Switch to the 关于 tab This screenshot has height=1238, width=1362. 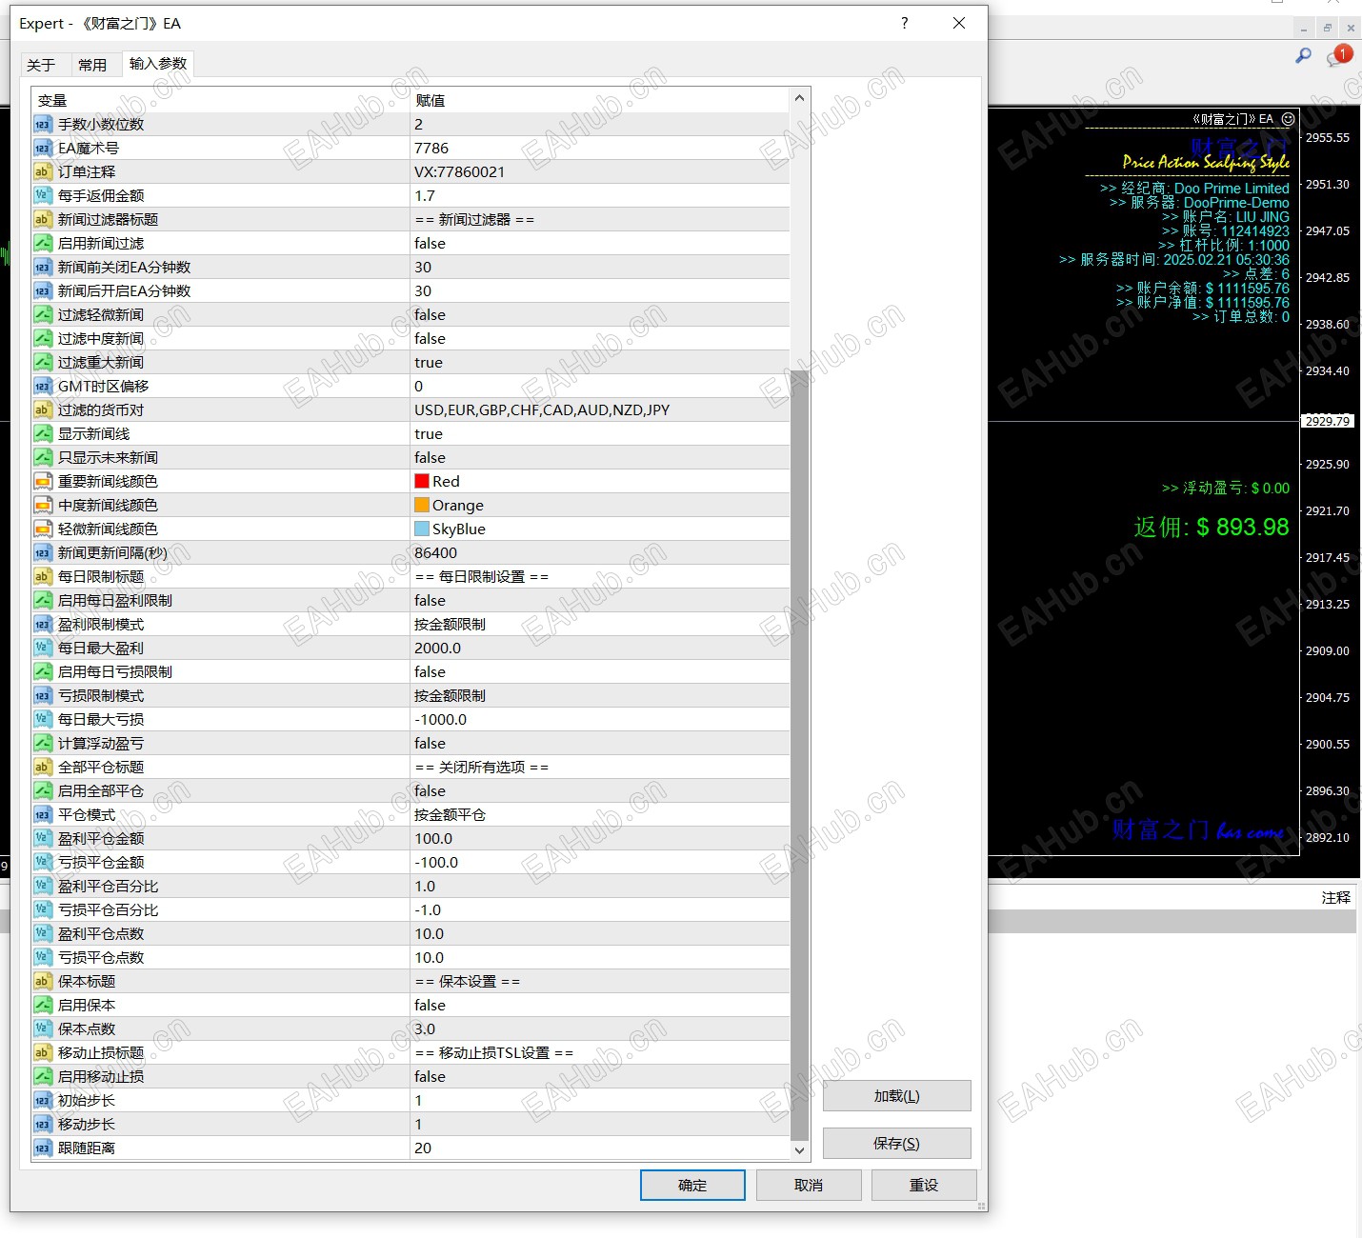pos(41,65)
